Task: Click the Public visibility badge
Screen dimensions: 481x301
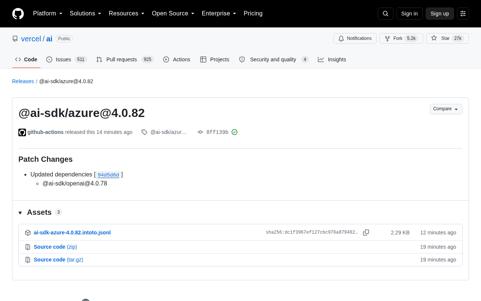Action: point(64,39)
